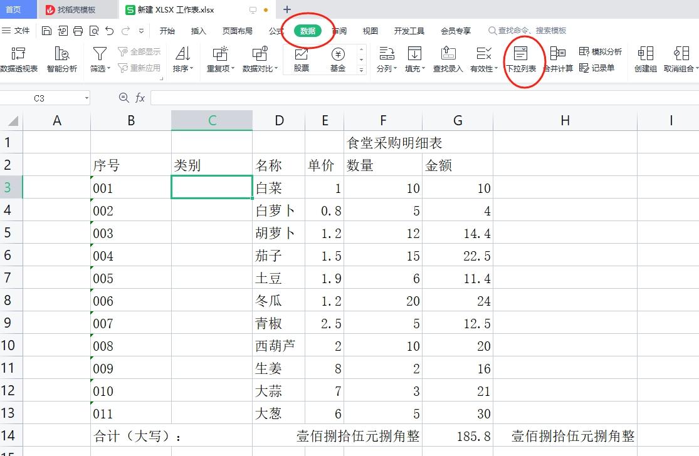Open 查找录入 lookup entry tool
Viewport: 699px width, 456px height.
click(448, 60)
